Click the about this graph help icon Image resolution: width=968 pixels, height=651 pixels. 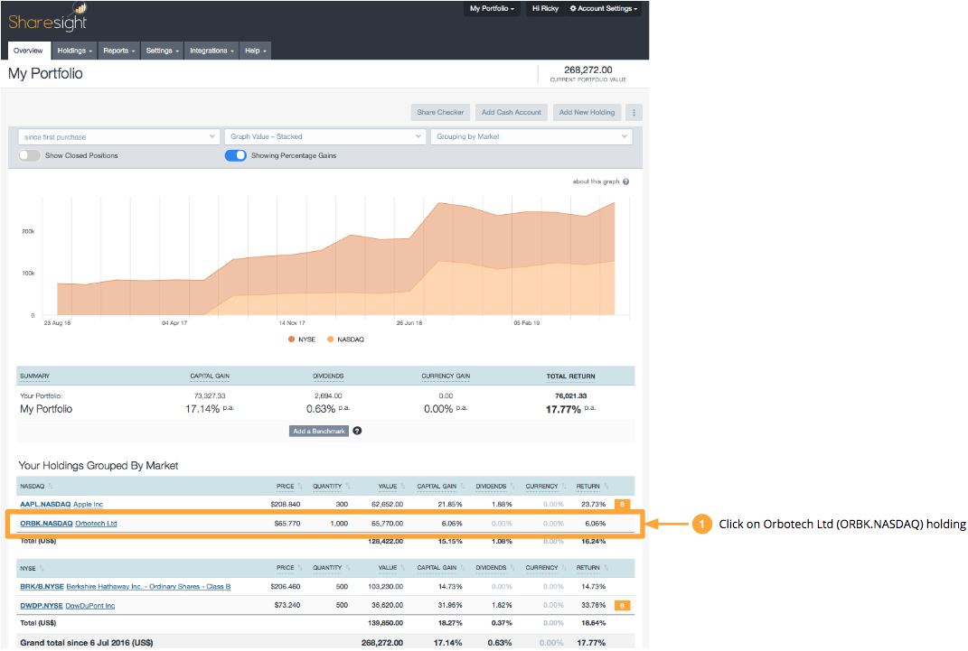click(626, 181)
